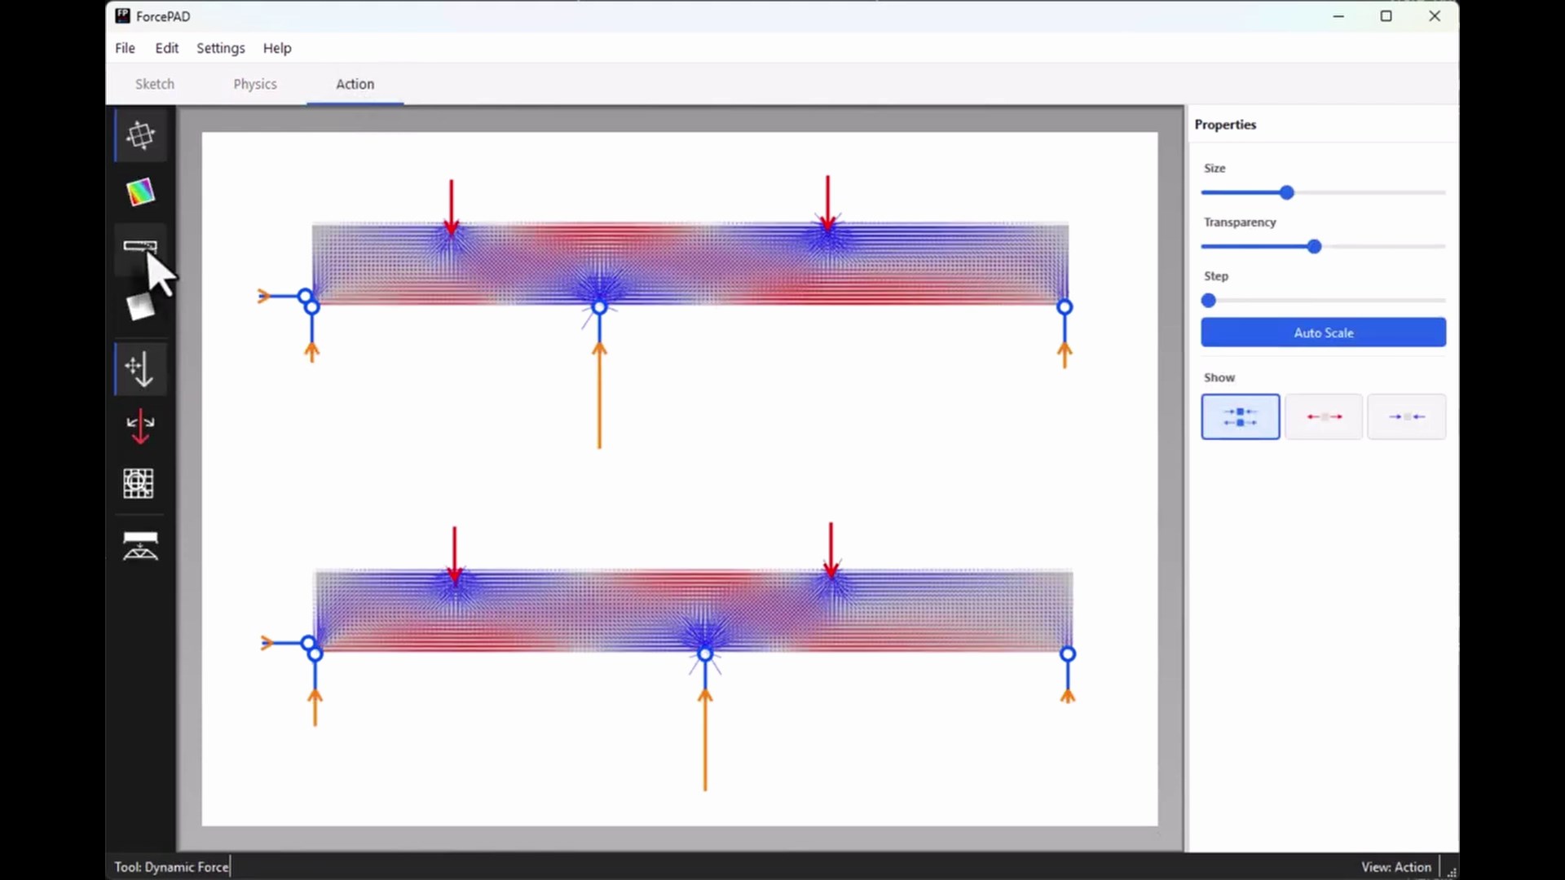Click the Auto Scale button
Image resolution: width=1565 pixels, height=880 pixels.
[1323, 332]
